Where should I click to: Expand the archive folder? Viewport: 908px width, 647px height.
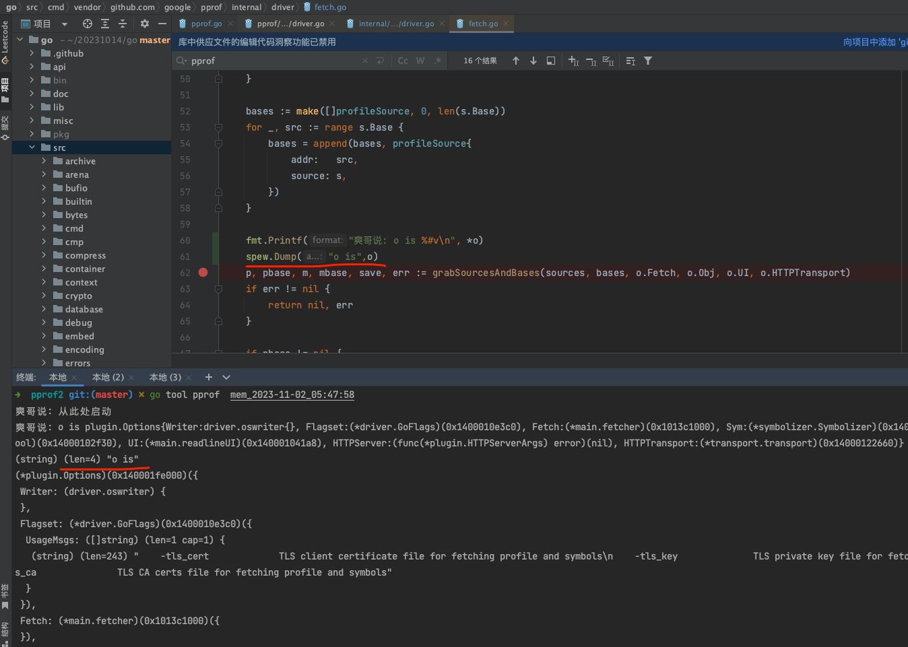44,161
